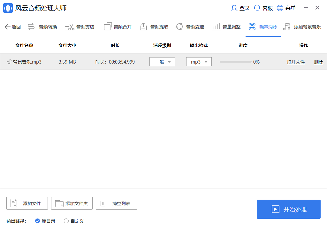
Task: Select the 添加背景音乐 background music tool
Action: point(302,27)
